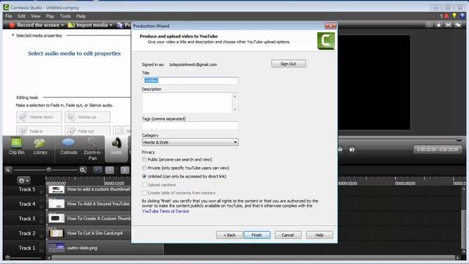Open the File menu
This screenshot has height=264, width=469.
coord(9,16)
